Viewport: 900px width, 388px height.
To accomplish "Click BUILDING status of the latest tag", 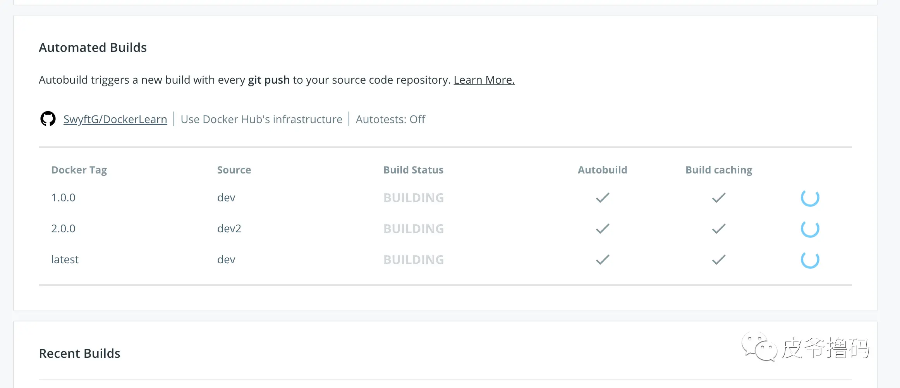I will point(414,260).
